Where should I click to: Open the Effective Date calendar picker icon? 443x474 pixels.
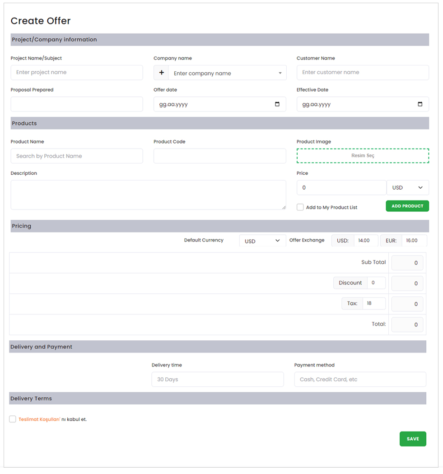point(420,104)
